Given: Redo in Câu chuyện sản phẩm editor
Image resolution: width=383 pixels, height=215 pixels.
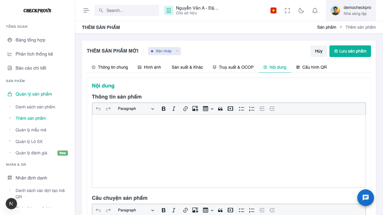Looking at the screenshot, I should 108,210.
